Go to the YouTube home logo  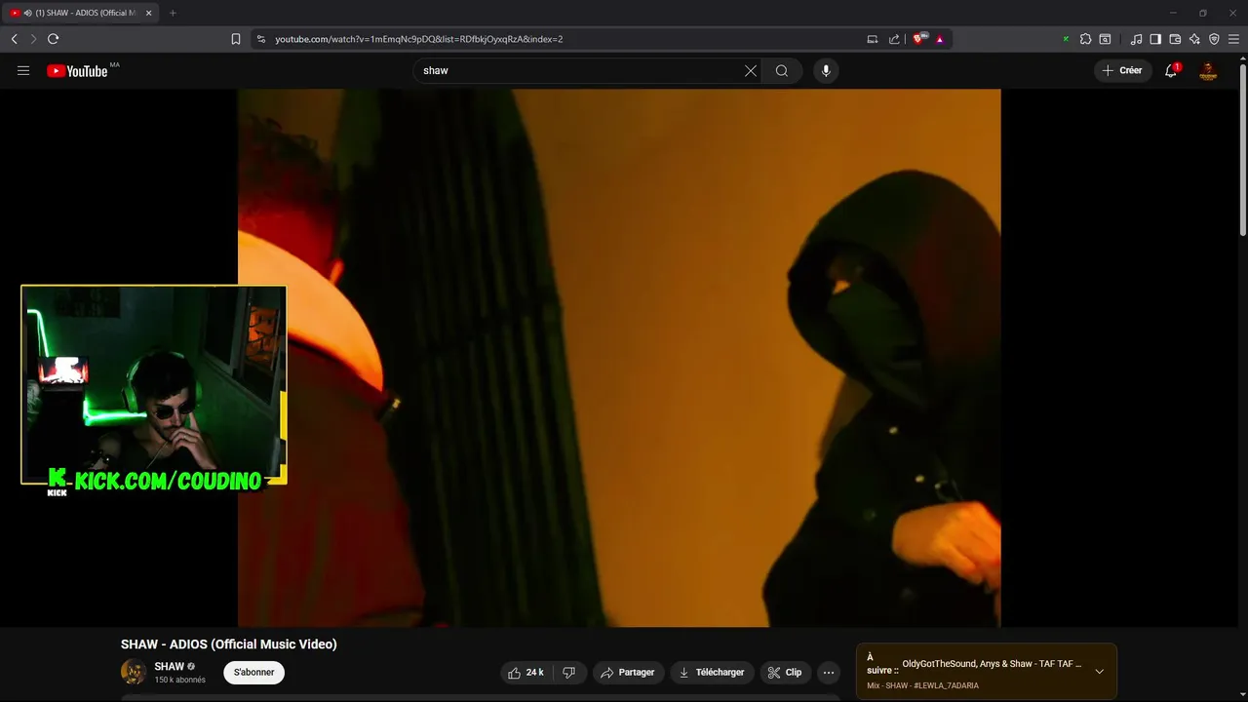tap(77, 70)
